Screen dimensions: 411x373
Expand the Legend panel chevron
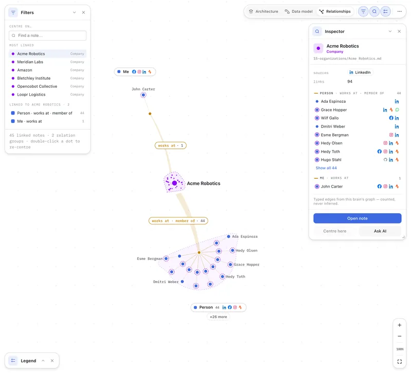[43, 361]
